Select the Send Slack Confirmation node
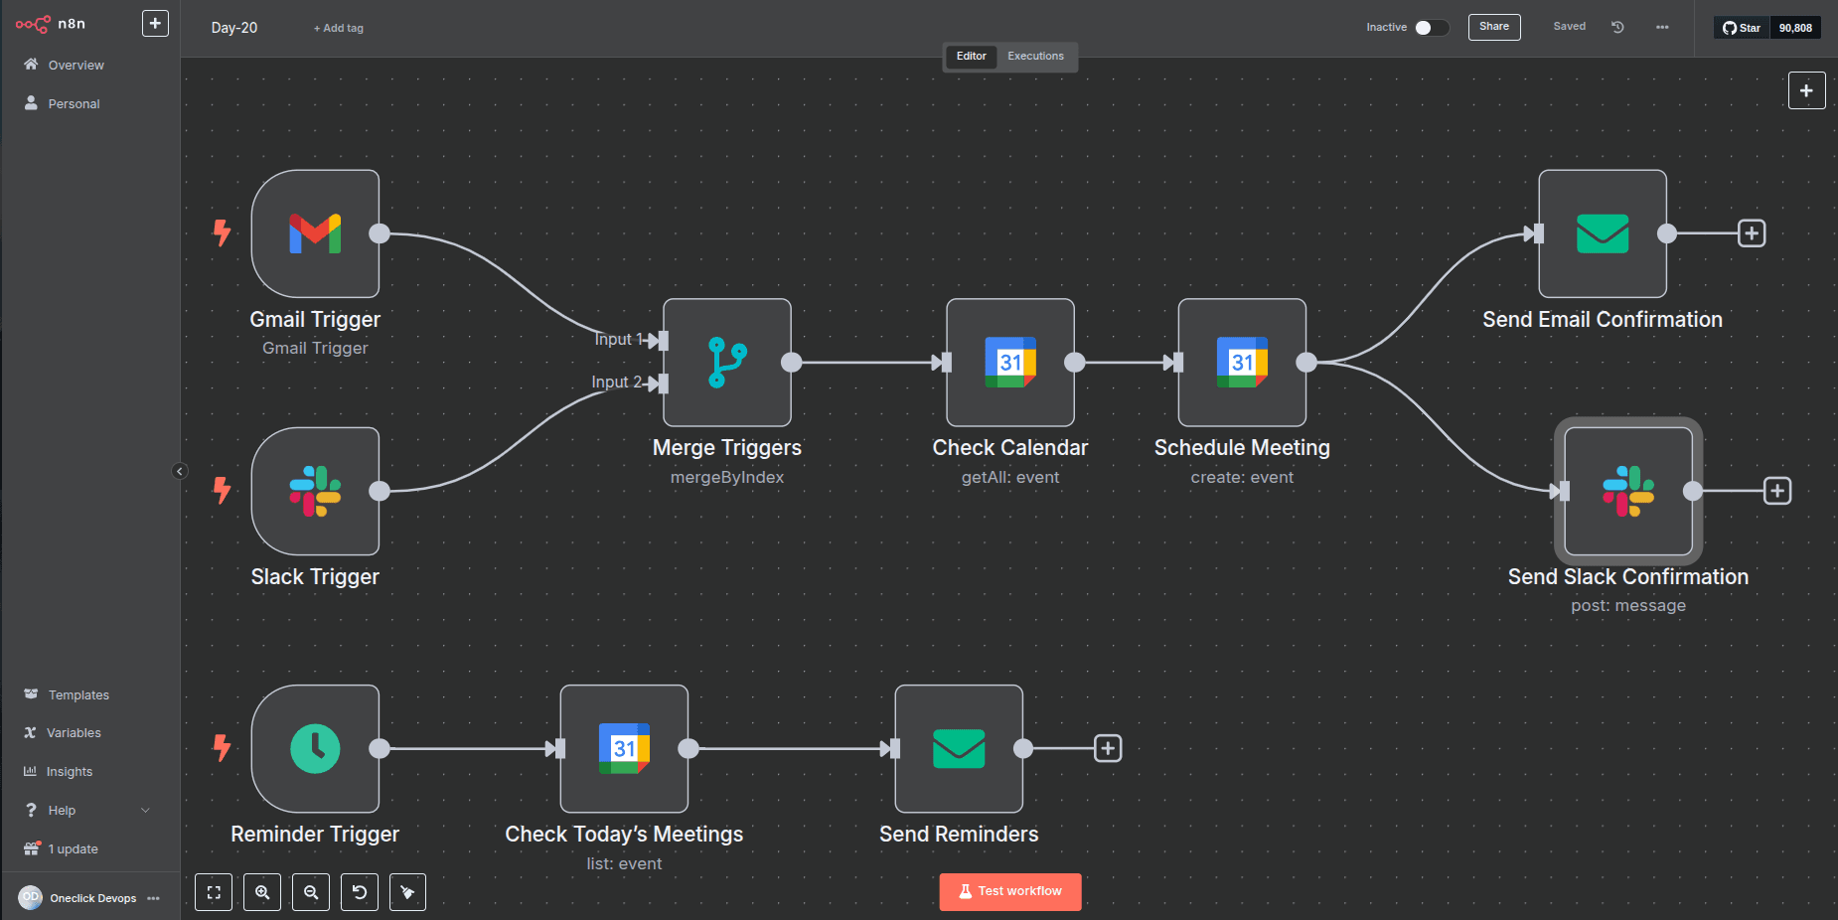1838x920 pixels. point(1628,491)
